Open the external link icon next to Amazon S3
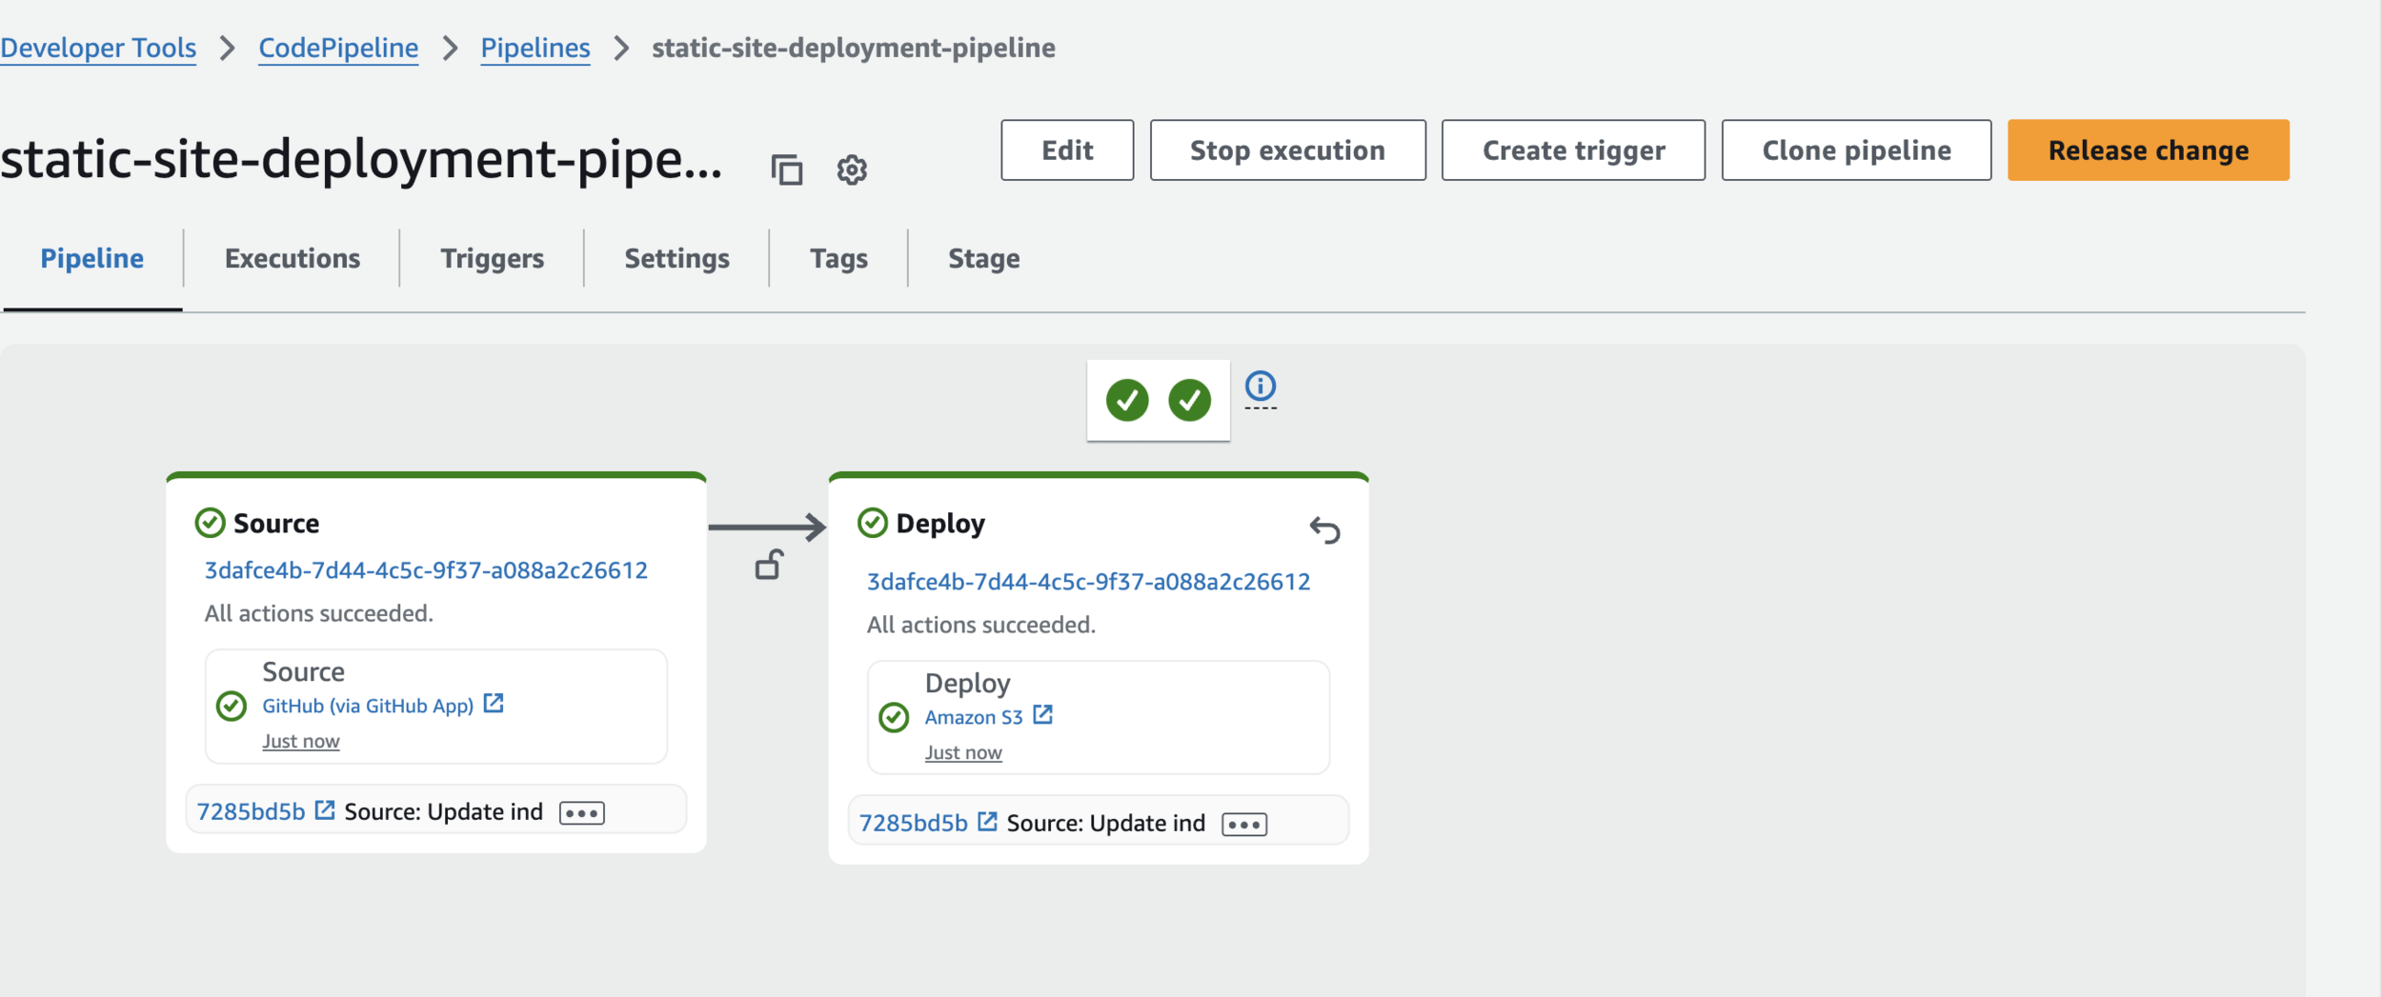2382x997 pixels. coord(1043,715)
